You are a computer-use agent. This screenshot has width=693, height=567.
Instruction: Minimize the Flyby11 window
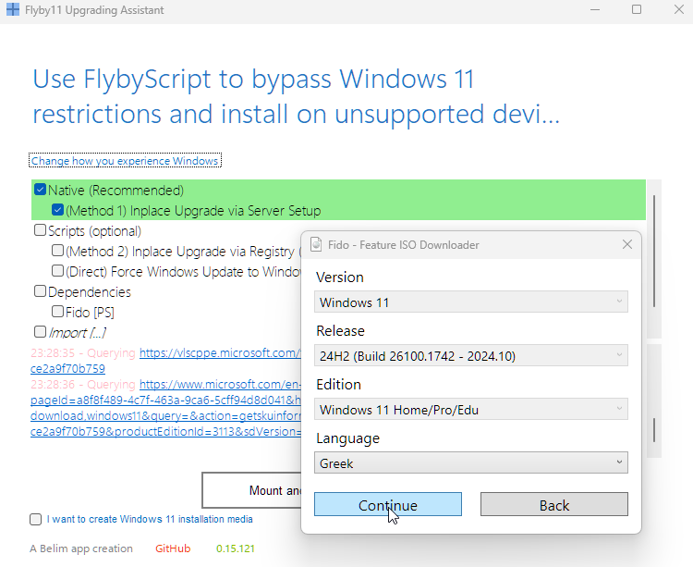tap(595, 9)
